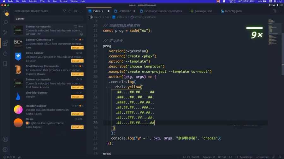This screenshot has height=159, width=284.
Task: Install the Oasis theme extension
Action: click(75, 127)
